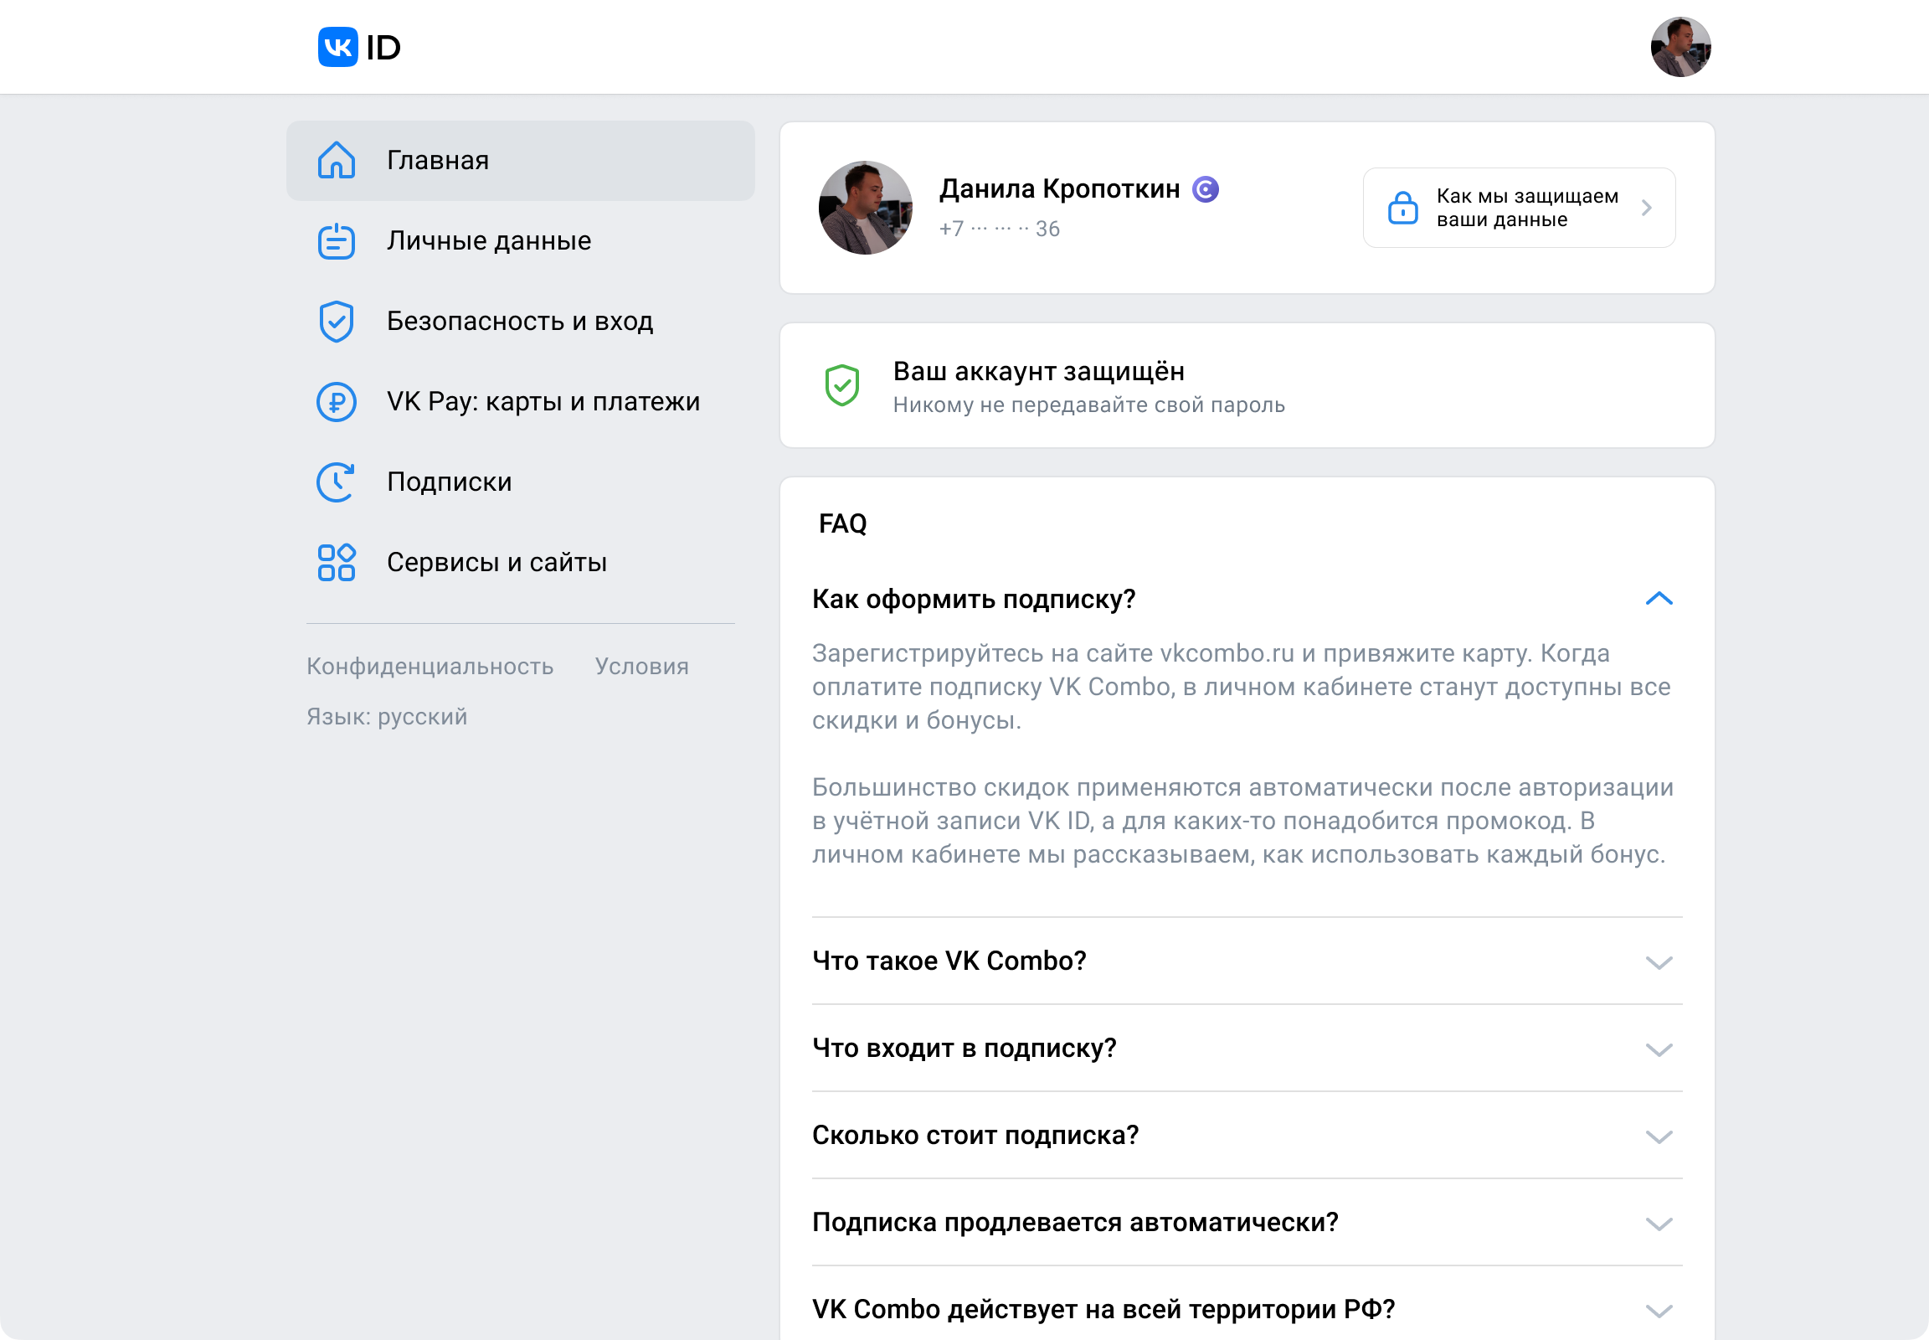Click the green shield account status icon

coord(842,386)
